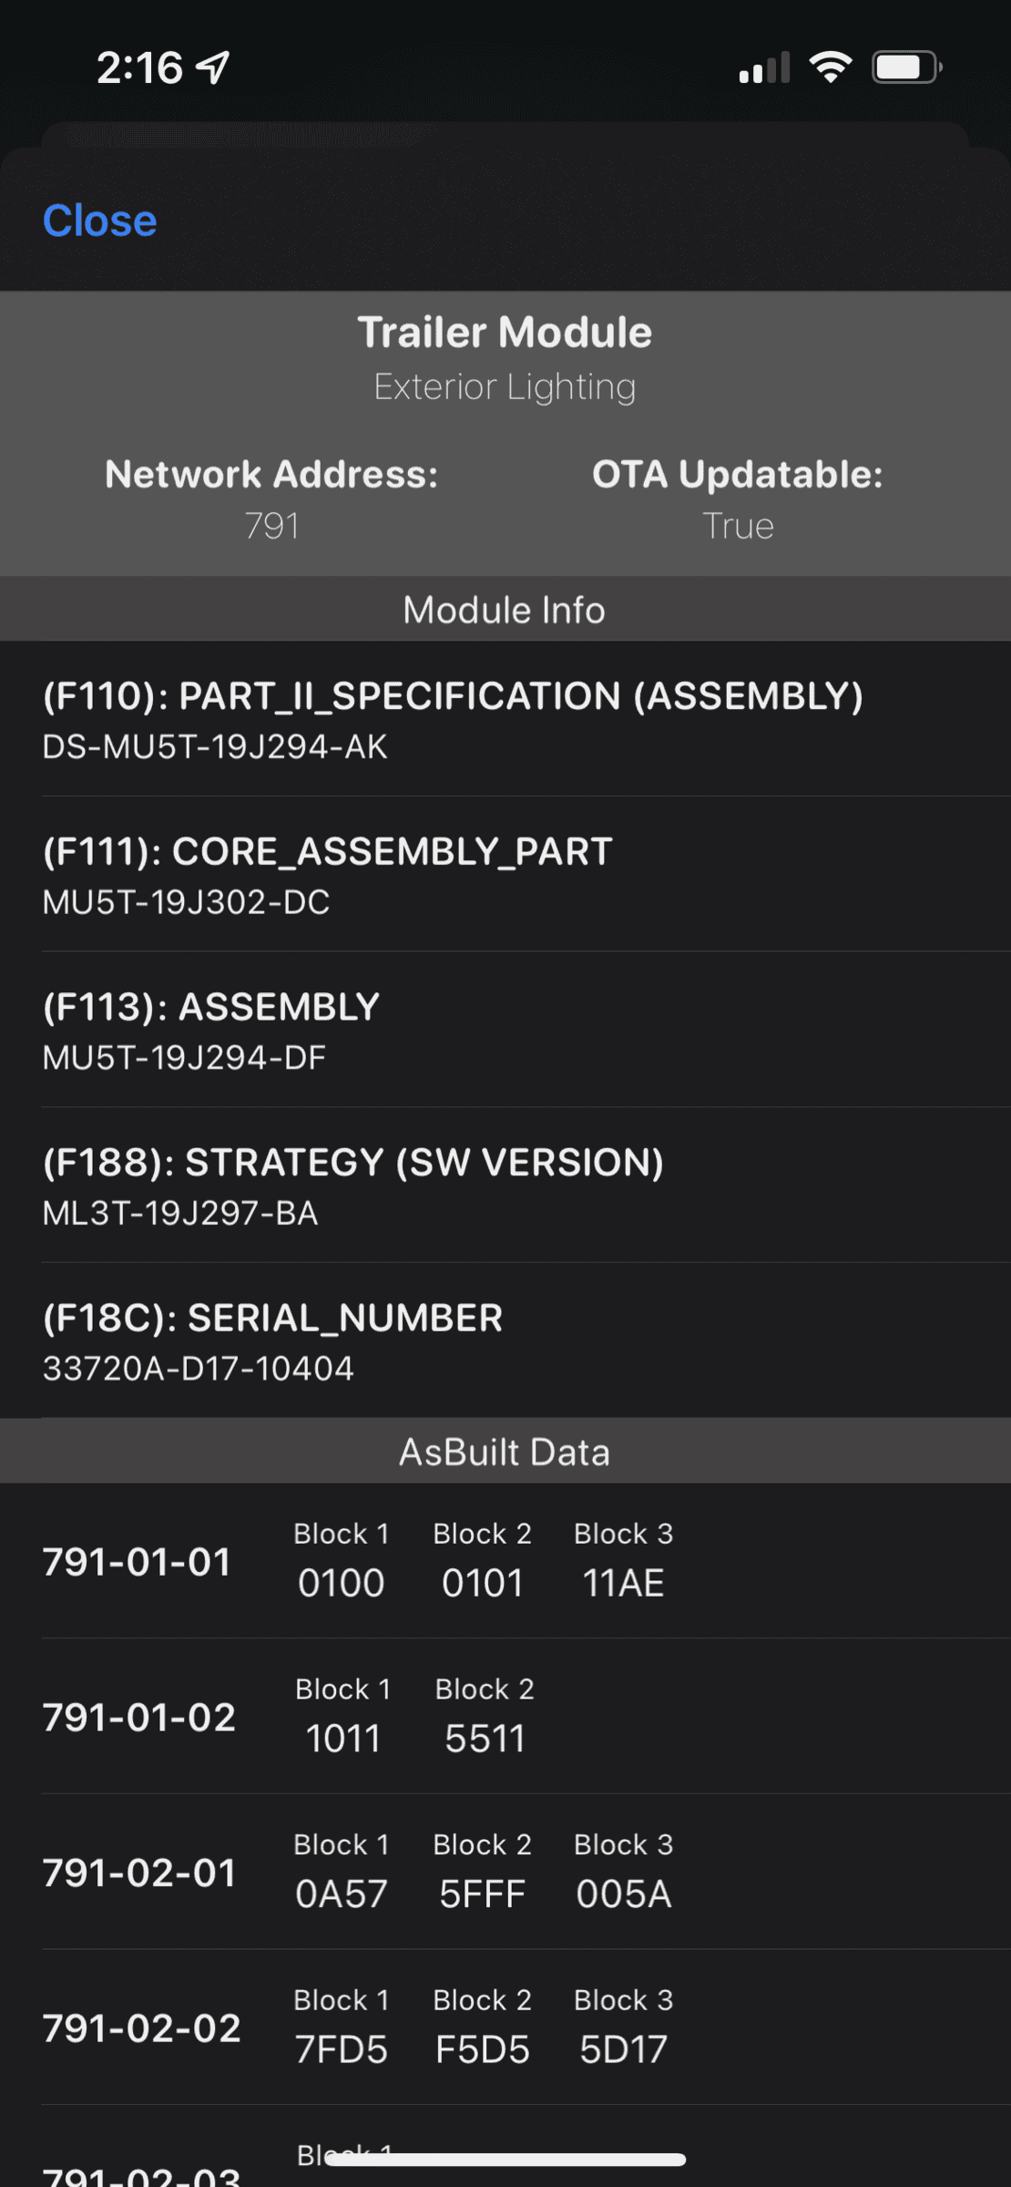Select the Trailer Module header
The width and height of the screenshot is (1011, 2187).
point(505,332)
